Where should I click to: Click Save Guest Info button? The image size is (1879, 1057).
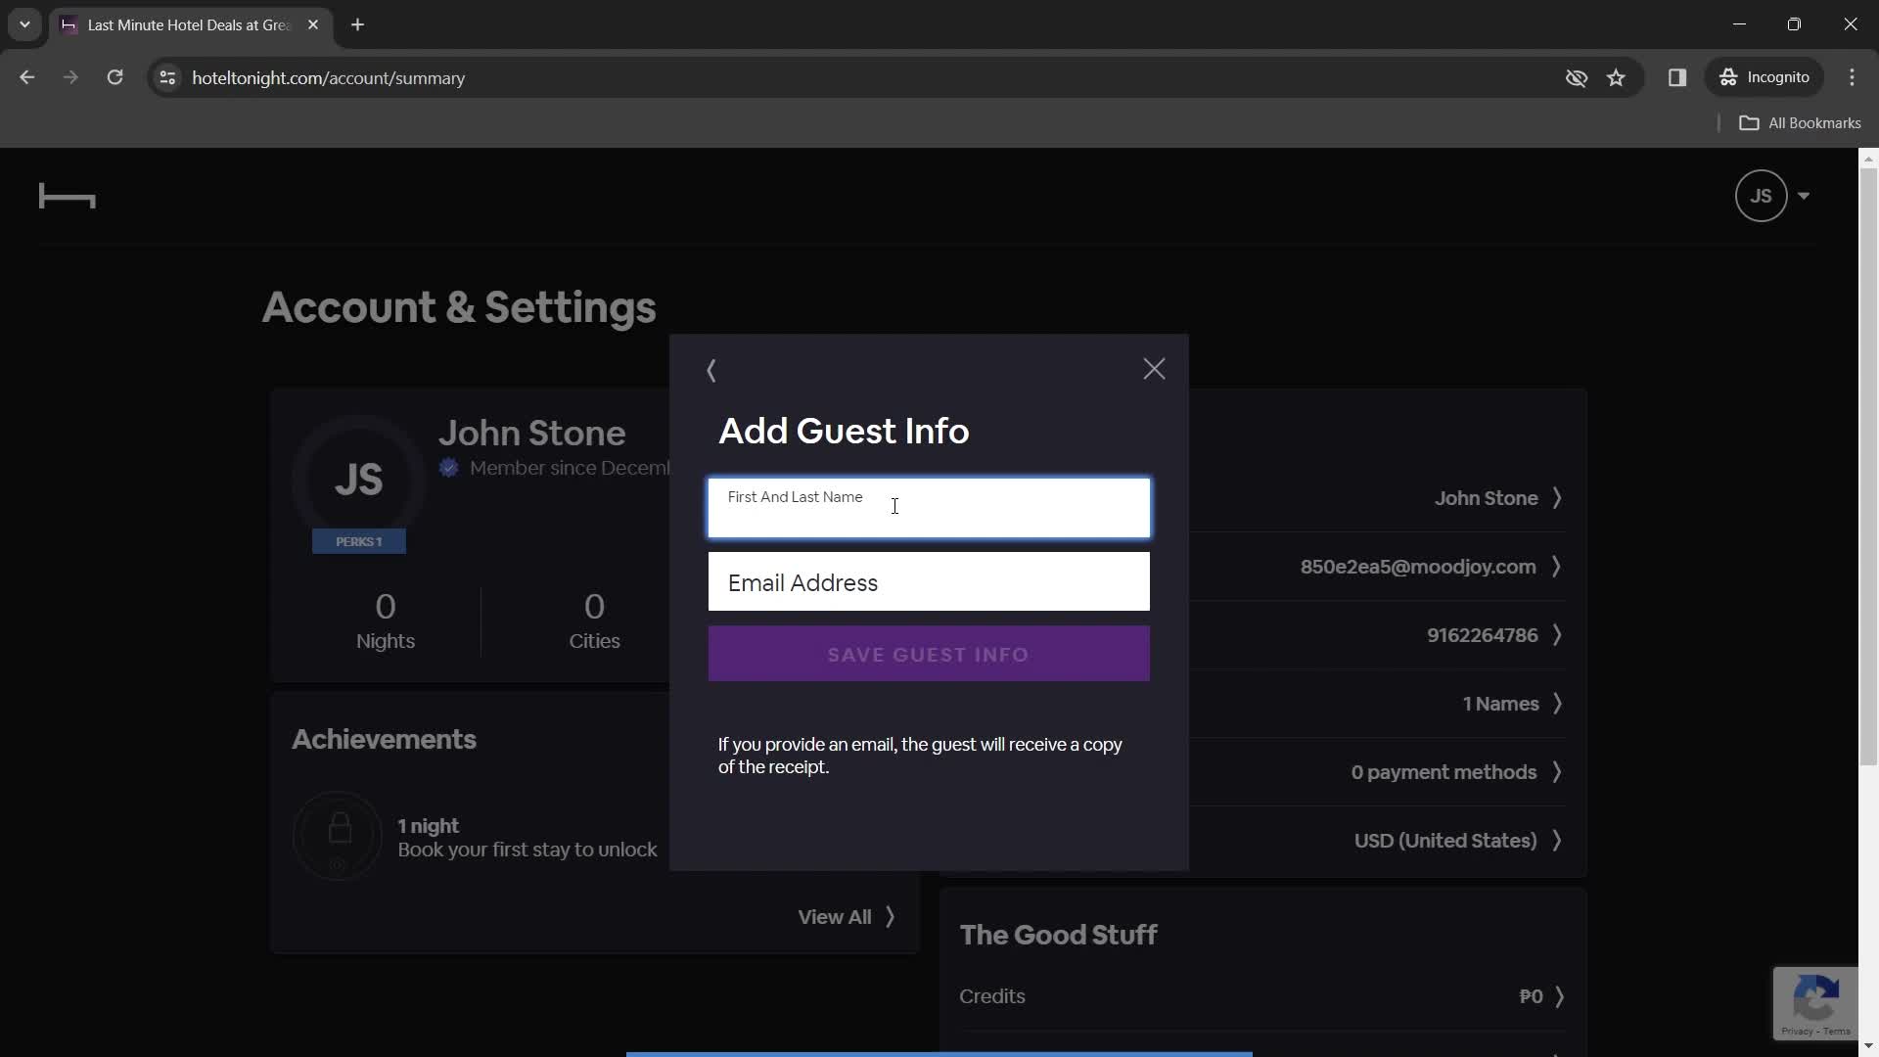pyautogui.click(x=929, y=655)
